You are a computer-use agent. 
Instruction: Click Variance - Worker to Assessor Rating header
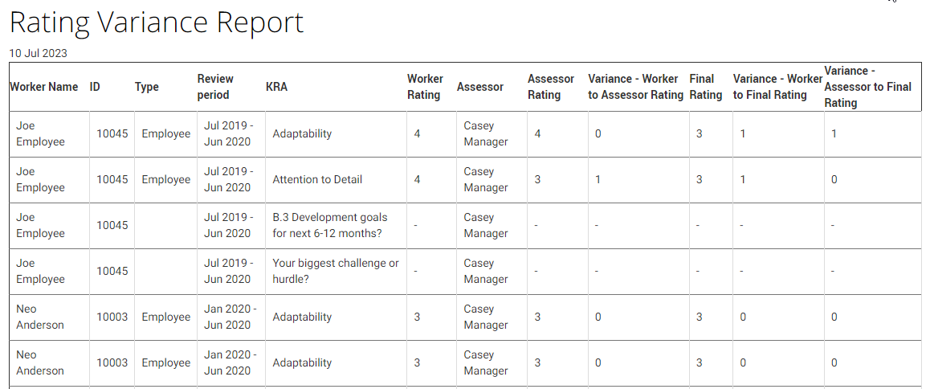635,87
